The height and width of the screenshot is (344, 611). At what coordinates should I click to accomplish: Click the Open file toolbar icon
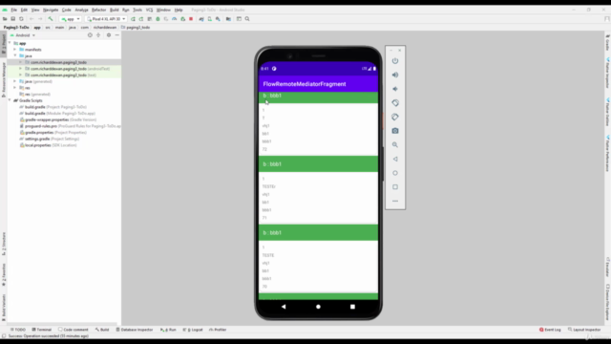click(5, 19)
